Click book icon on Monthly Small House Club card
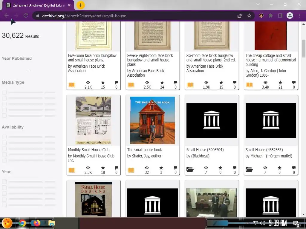 [x=72, y=170]
